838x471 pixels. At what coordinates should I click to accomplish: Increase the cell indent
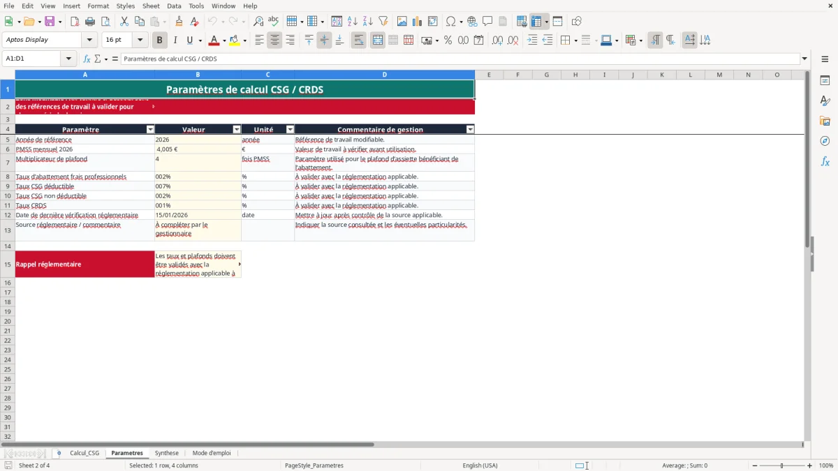(x=532, y=40)
